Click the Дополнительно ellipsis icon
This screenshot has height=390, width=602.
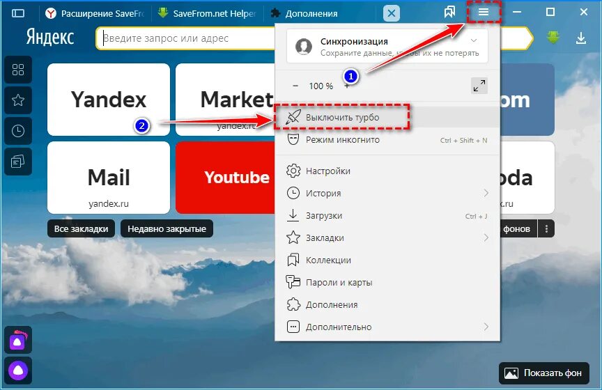293,327
